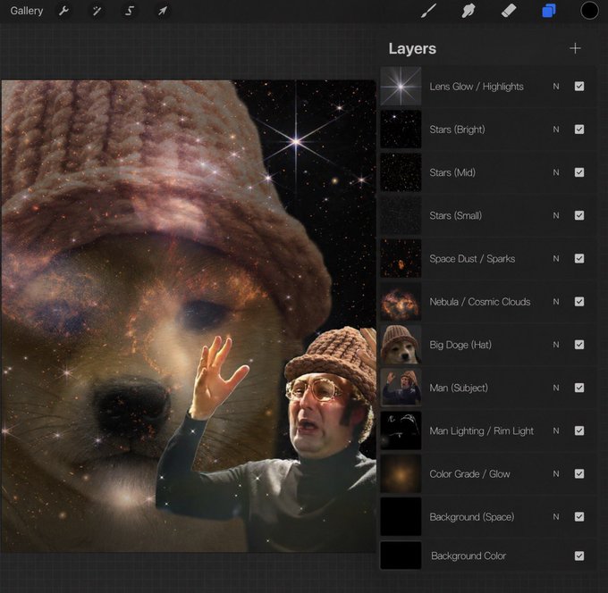Click the 'Background Color' layer name
Screen dimensions: 608x593
tap(469, 555)
